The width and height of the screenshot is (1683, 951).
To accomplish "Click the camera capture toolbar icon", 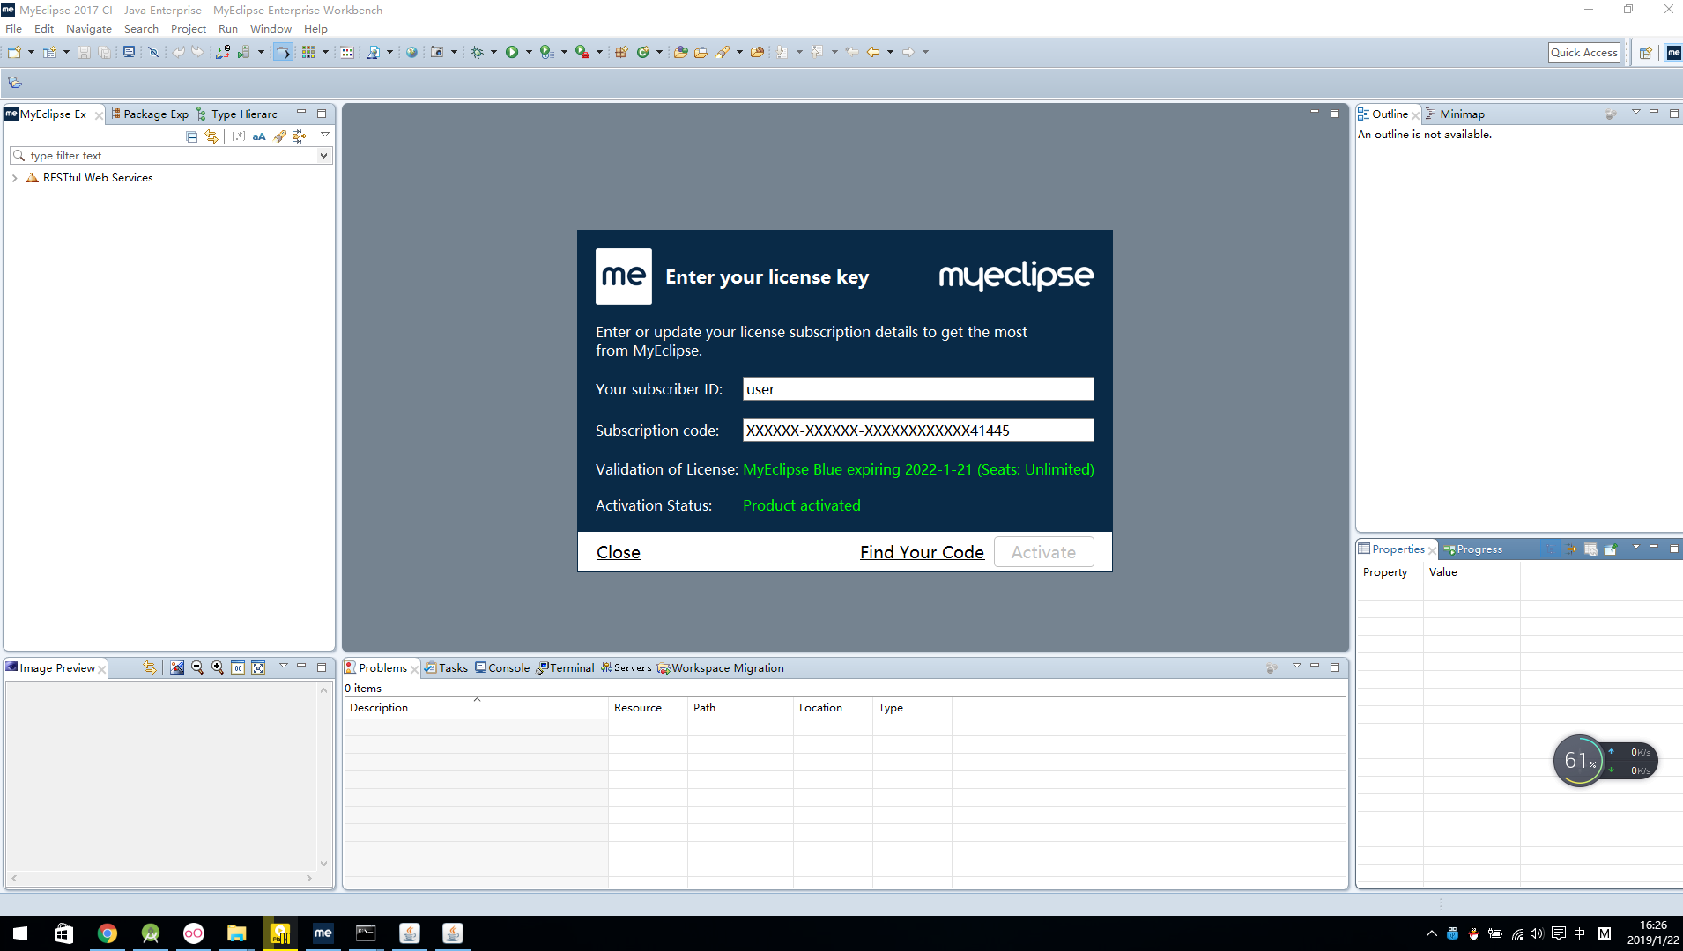I will [x=437, y=52].
